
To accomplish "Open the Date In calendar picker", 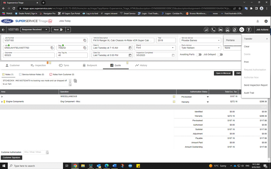I will (x=130, y=48).
